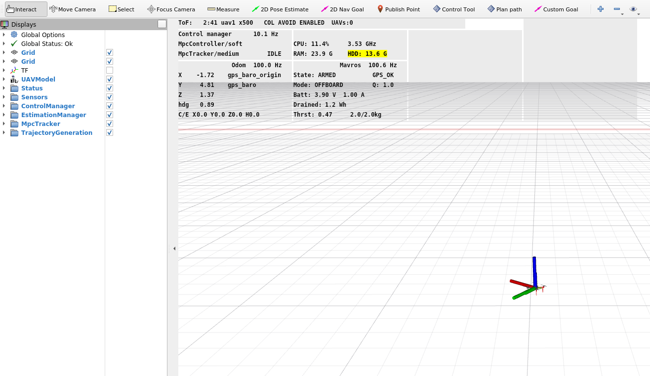Viewport: 650px width, 376px height.
Task: Choose the Select tool
Action: click(121, 9)
